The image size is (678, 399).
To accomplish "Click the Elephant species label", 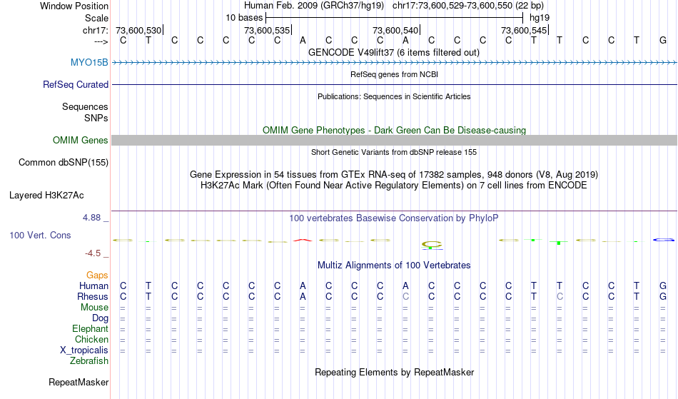I will [91, 329].
